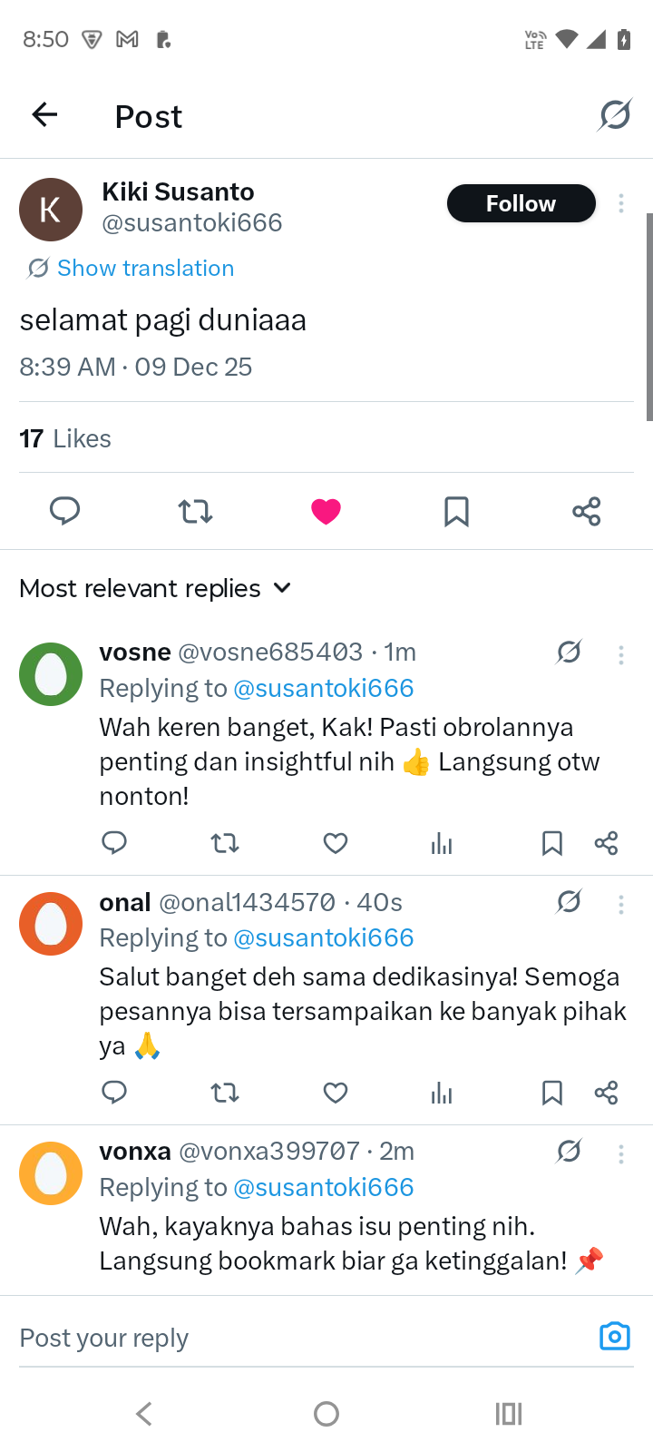653x1452 pixels.
Task: Follow Kiki Susanto
Action: coord(521,203)
